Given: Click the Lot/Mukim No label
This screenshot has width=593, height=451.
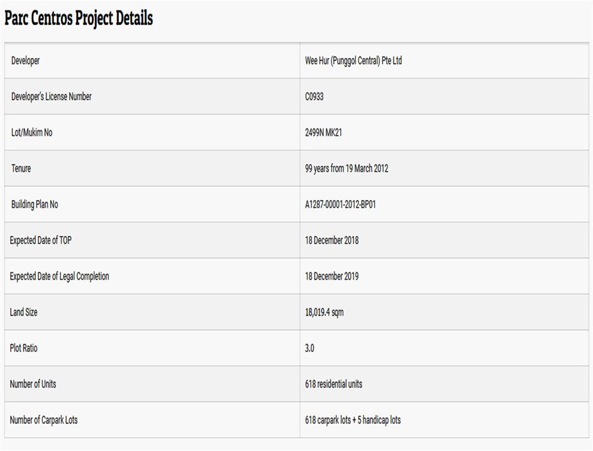Looking at the screenshot, I should point(31,133).
